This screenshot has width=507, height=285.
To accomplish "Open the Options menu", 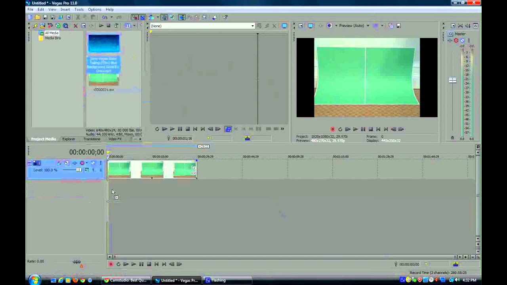I will click(x=95, y=9).
